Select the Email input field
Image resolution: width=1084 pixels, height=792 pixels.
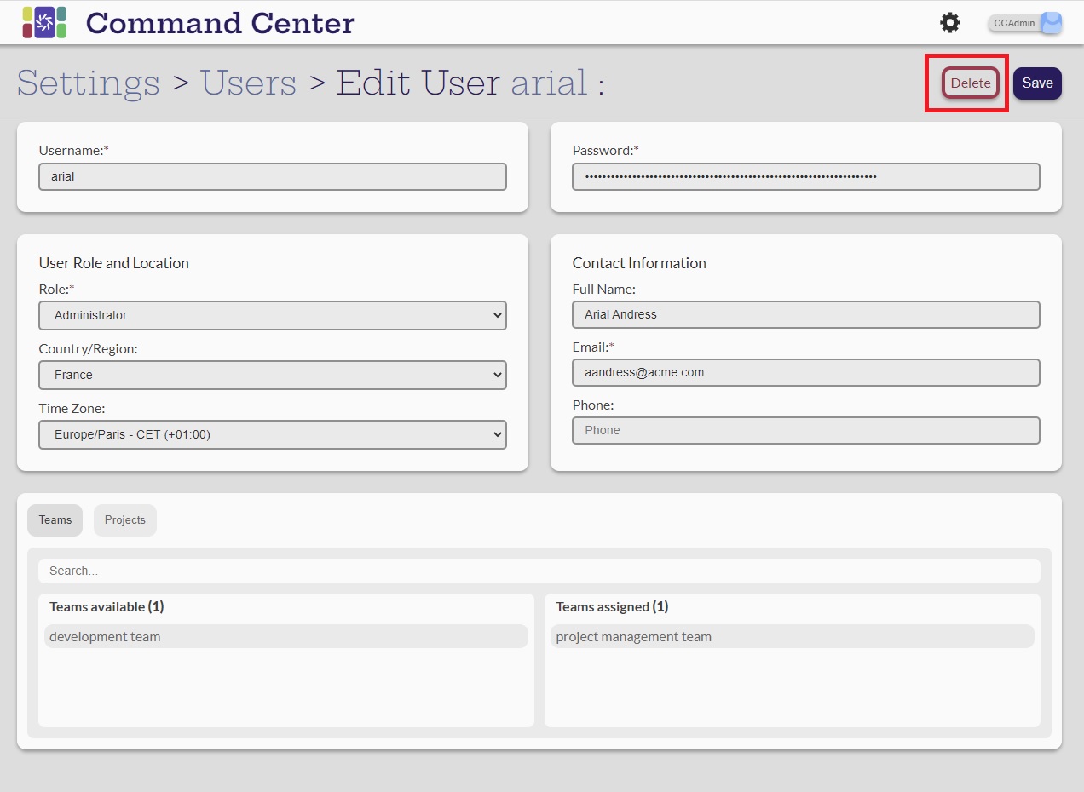point(805,372)
